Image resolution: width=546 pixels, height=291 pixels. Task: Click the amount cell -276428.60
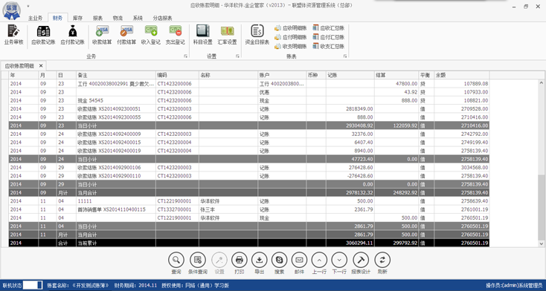pyautogui.click(x=350, y=176)
